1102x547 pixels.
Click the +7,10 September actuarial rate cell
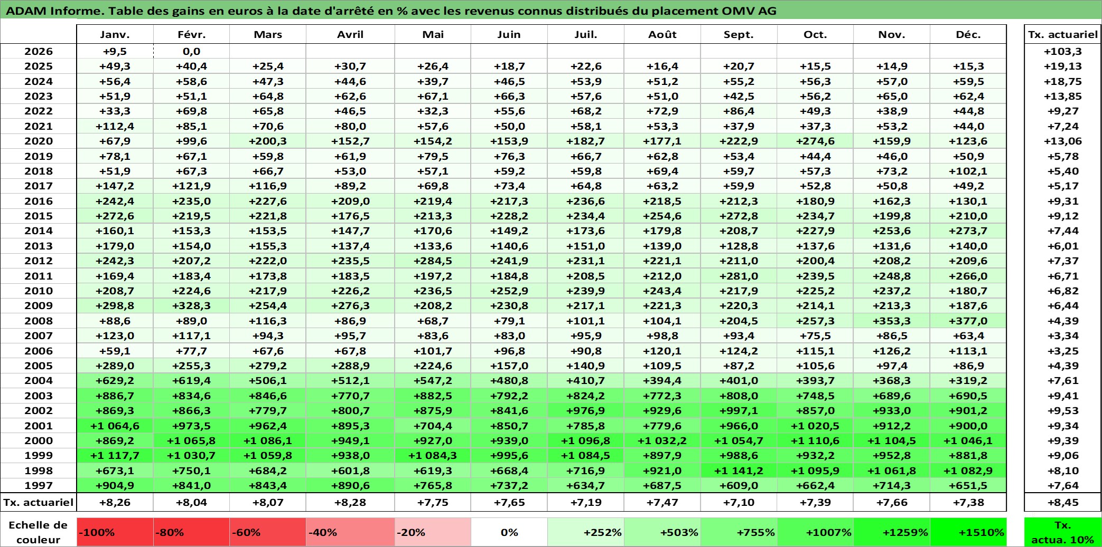point(739,502)
